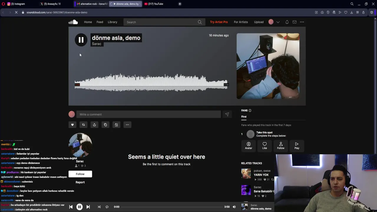This screenshot has width=377, height=212.
Task: Click the browser tab search magnifier
Action: click(x=352, y=4)
